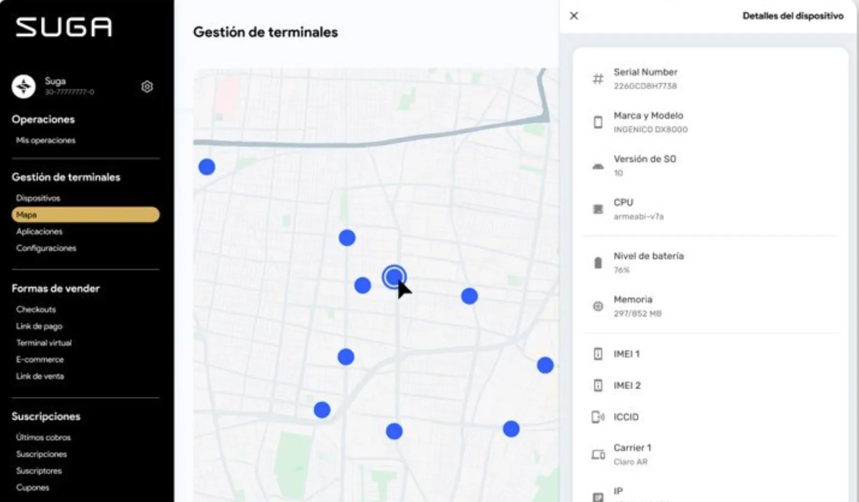
Task: Open Suscriptores in the sidebar
Action: (39, 471)
